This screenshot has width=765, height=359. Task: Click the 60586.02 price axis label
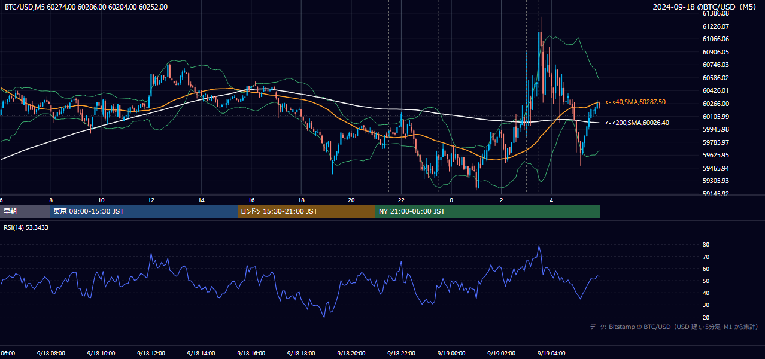point(715,78)
